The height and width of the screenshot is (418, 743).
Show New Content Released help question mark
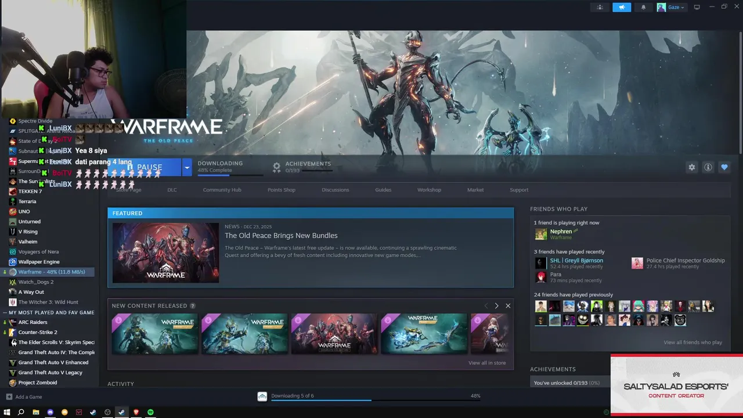(193, 306)
